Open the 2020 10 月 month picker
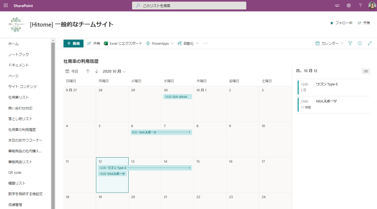Screen dimensions: 377x209 [114, 72]
